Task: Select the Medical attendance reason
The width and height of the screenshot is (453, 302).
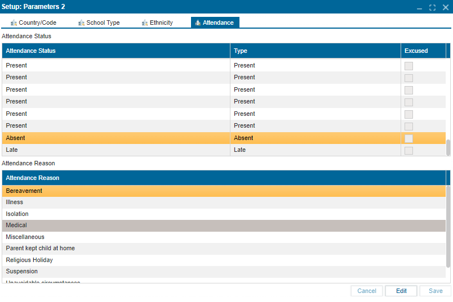Action: [16, 226]
